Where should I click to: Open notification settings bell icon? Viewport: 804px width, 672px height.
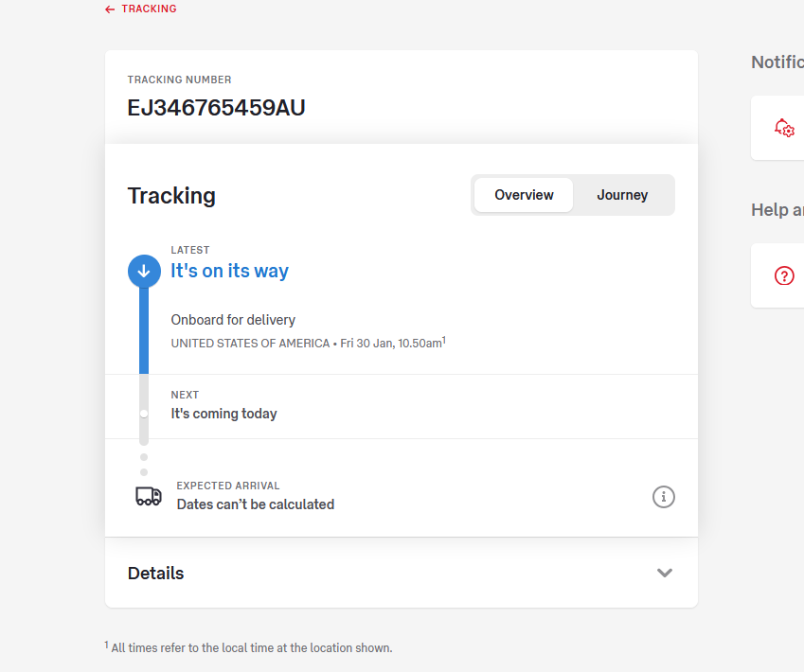coord(784,128)
